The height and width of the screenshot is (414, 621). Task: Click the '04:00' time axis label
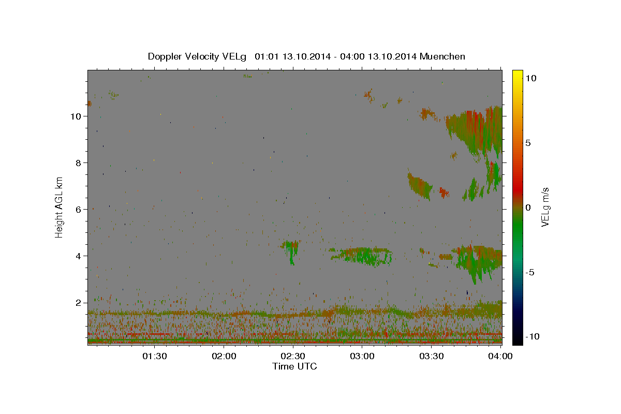501,356
